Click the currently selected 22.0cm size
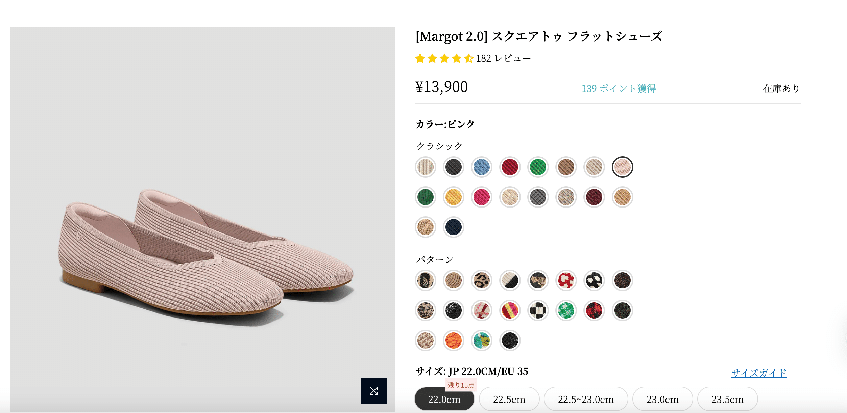Viewport: 847px width, 413px height. (444, 399)
